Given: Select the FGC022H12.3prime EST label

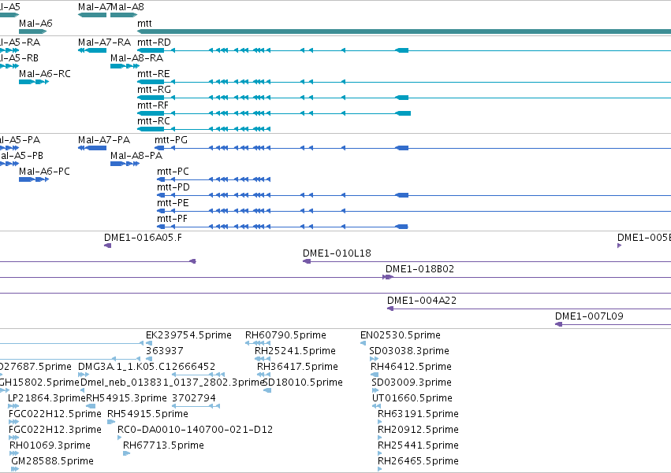Looking at the screenshot, I should 55,430.
